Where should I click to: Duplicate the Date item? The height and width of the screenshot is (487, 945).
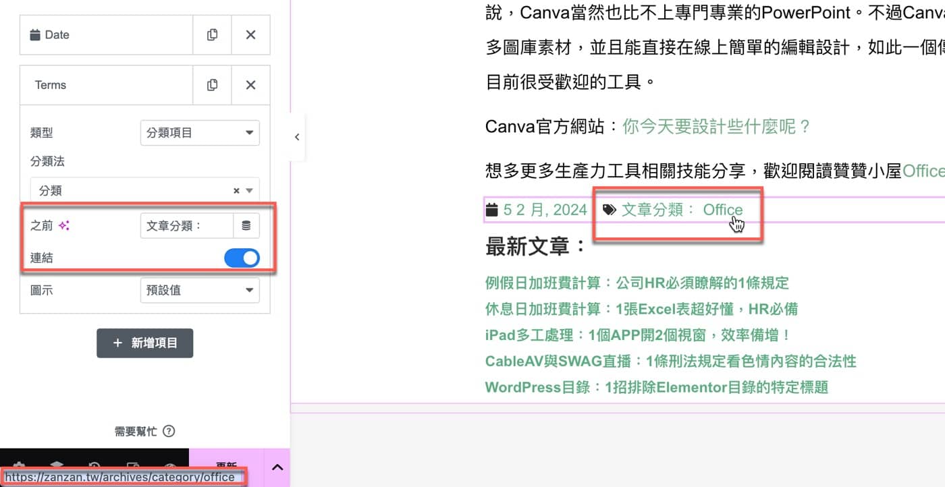[x=212, y=34]
